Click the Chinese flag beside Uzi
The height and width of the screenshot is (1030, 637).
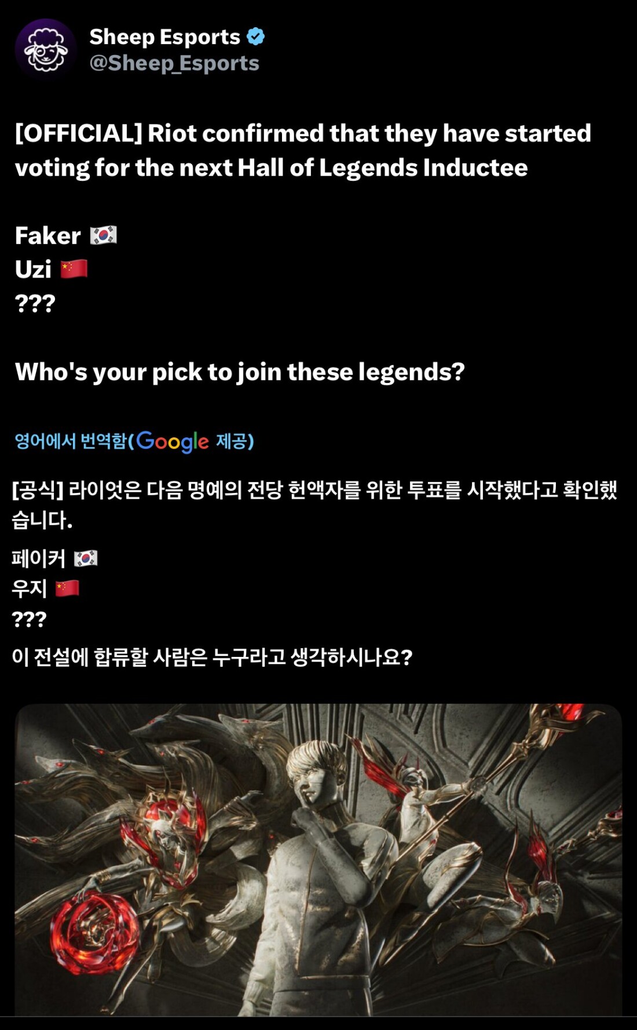[74, 269]
